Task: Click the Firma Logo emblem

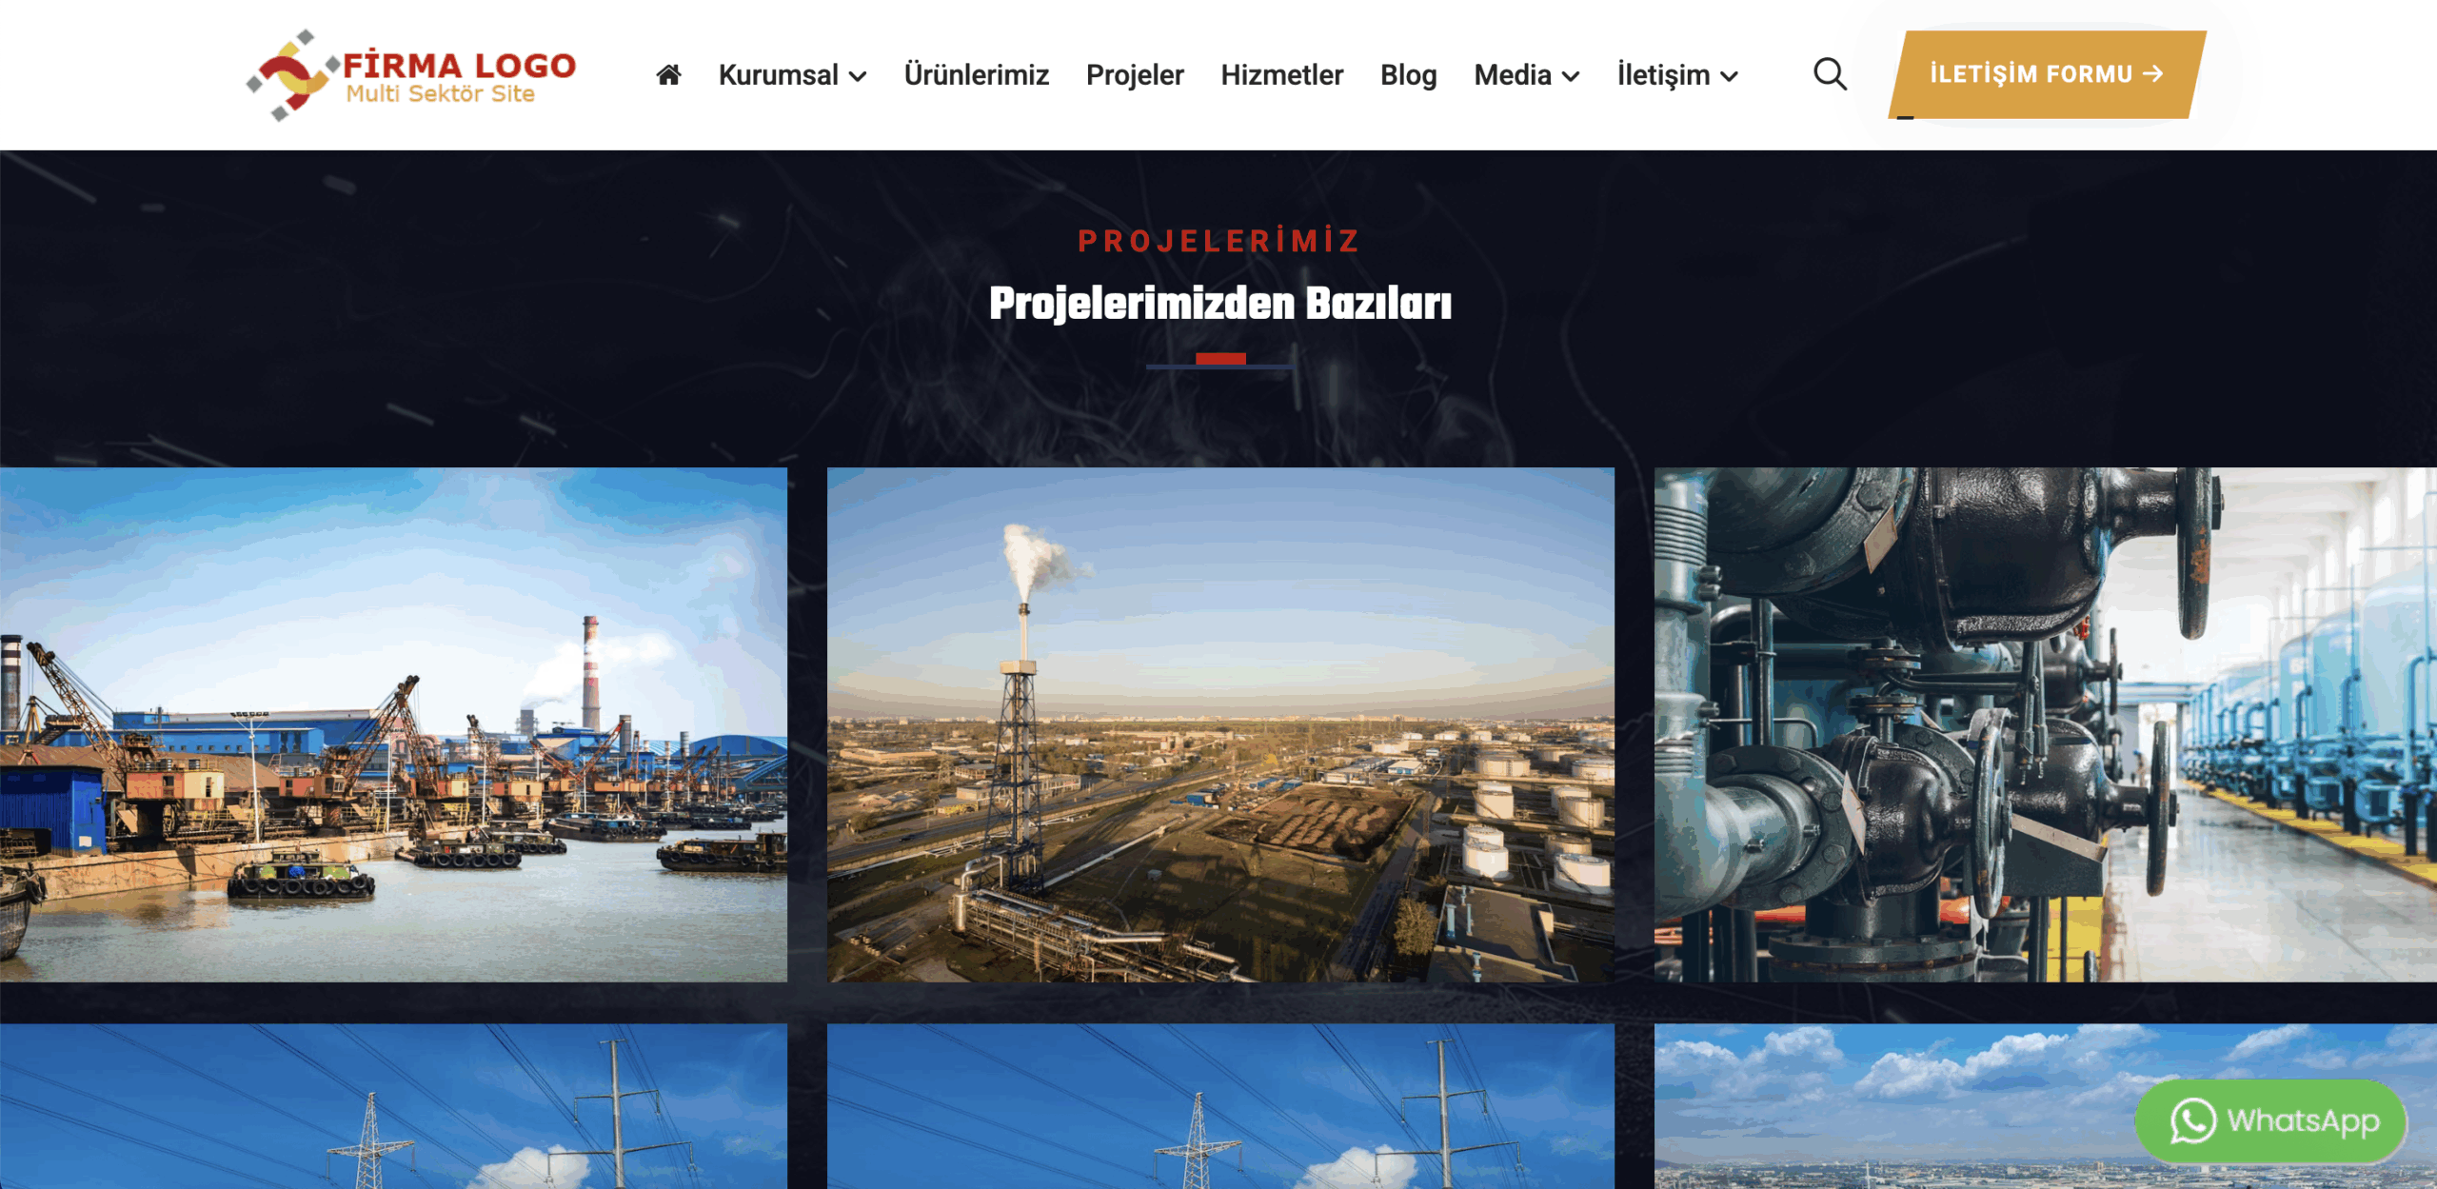Action: 290,74
